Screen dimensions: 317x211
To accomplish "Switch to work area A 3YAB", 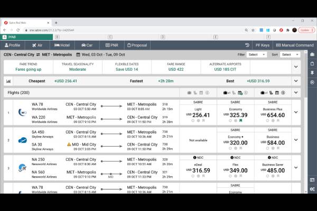I will pos(26,37).
